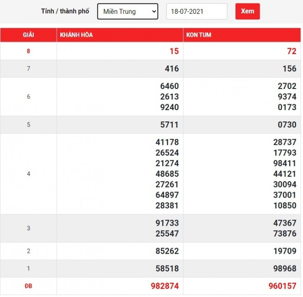This screenshot has width=303, height=297.
Task: Click Kon Tum sixth prize 2702
Action: click(x=287, y=86)
